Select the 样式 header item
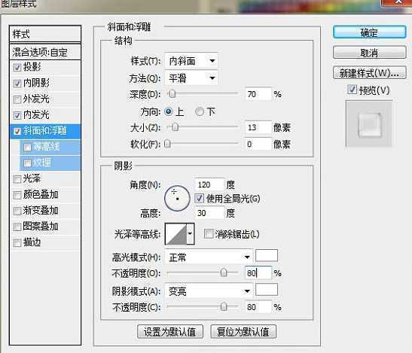 (45, 34)
